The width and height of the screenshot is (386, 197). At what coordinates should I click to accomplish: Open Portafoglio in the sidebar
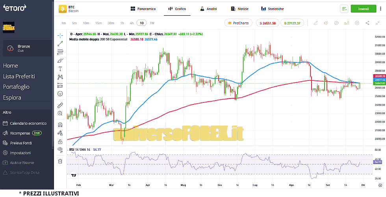coord(16,87)
